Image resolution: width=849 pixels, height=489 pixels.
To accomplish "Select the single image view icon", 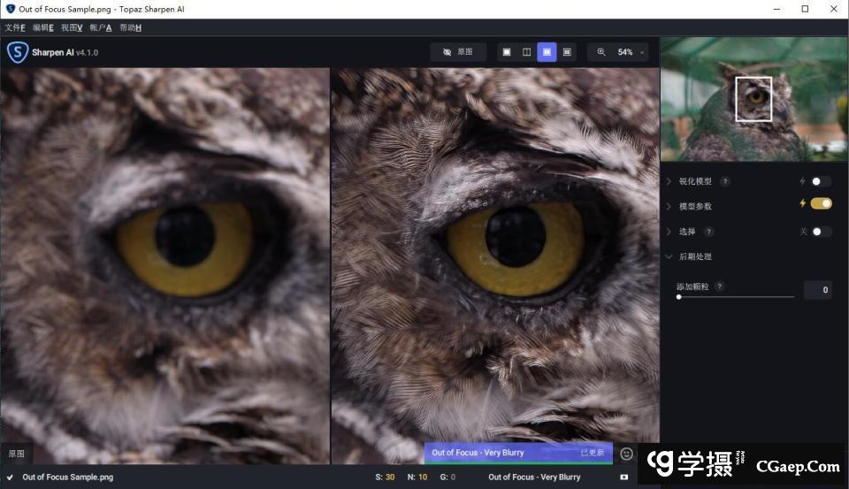I will (507, 52).
